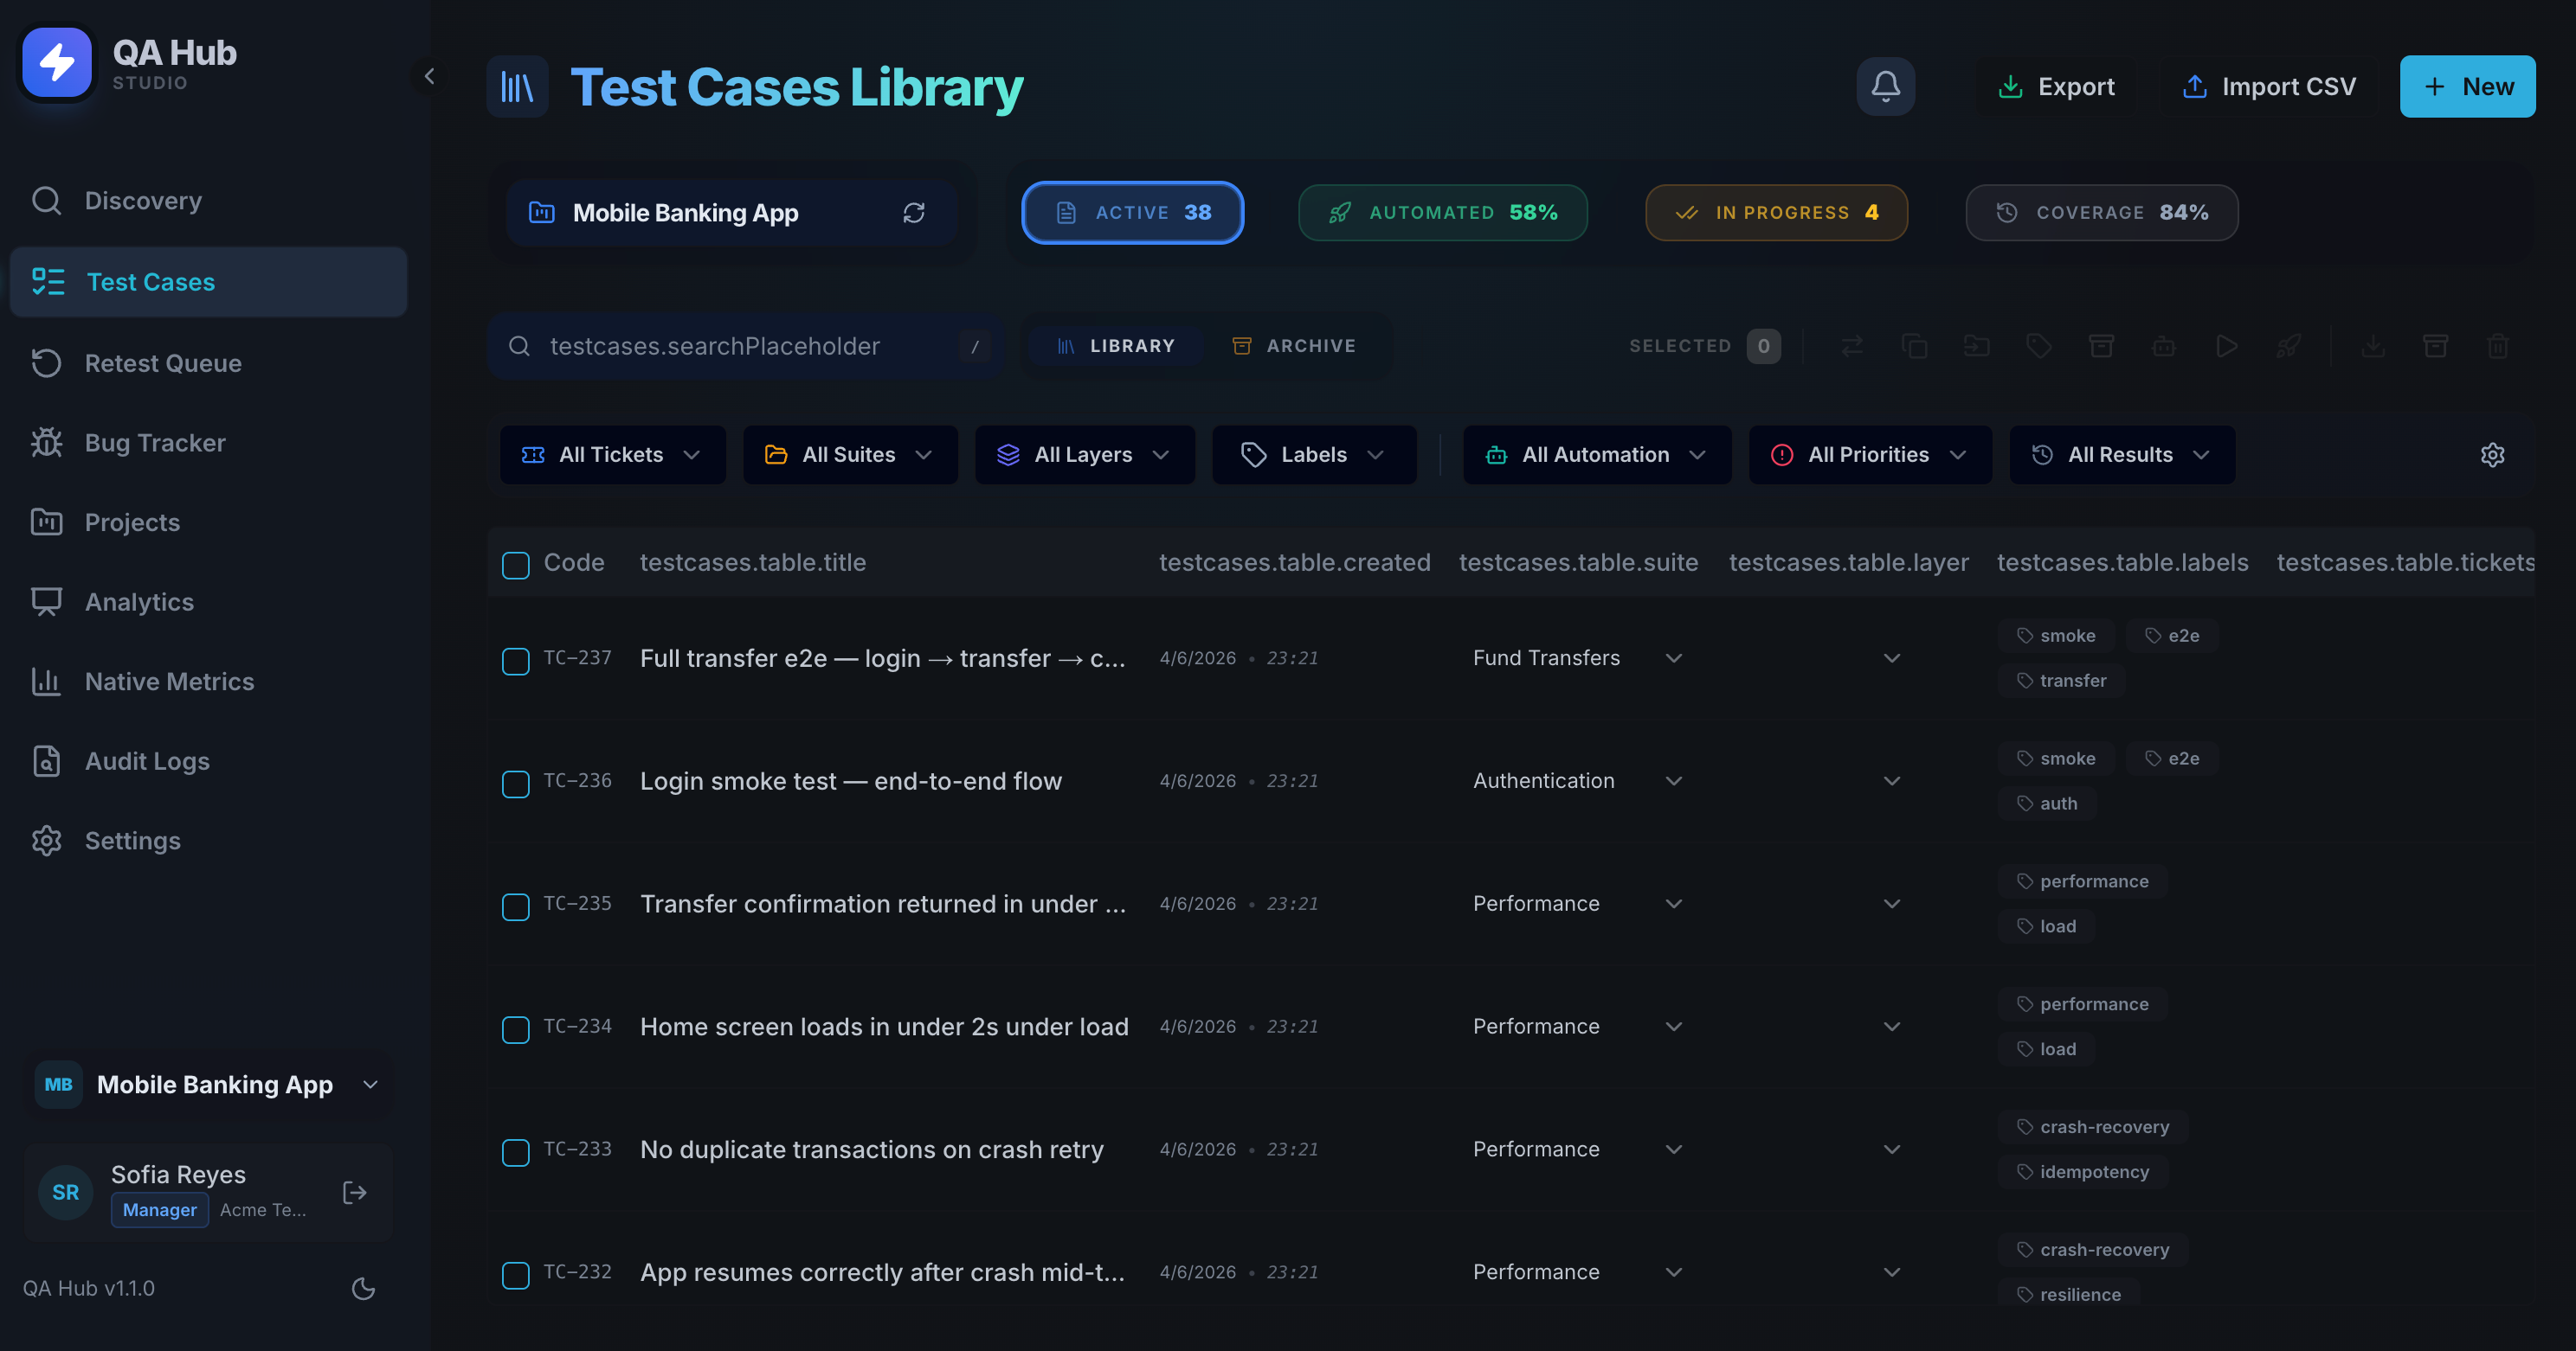
Task: Refresh the Mobile Banking App project
Action: (914, 213)
